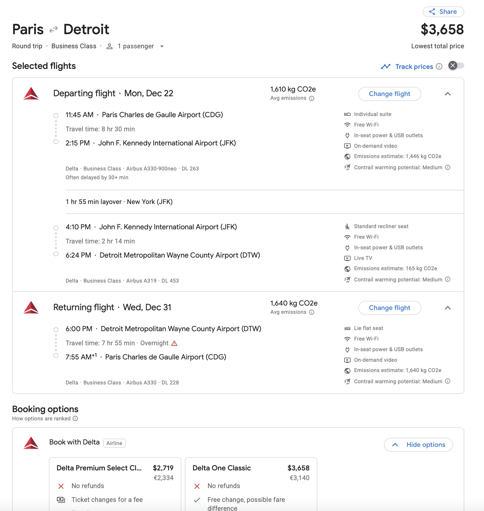
Task: Click Change flight for the returning flight
Action: coord(389,308)
